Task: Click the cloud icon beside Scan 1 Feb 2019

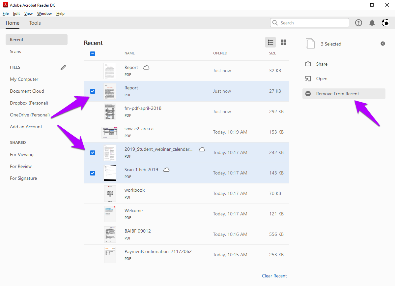Action: coord(166,170)
